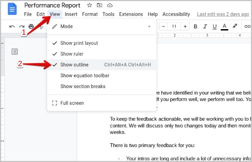The height and width of the screenshot is (162, 252).
Task: Increase the font size
Action: pos(185,27)
